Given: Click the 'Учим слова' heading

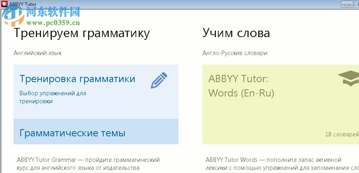Looking at the screenshot, I should [236, 33].
